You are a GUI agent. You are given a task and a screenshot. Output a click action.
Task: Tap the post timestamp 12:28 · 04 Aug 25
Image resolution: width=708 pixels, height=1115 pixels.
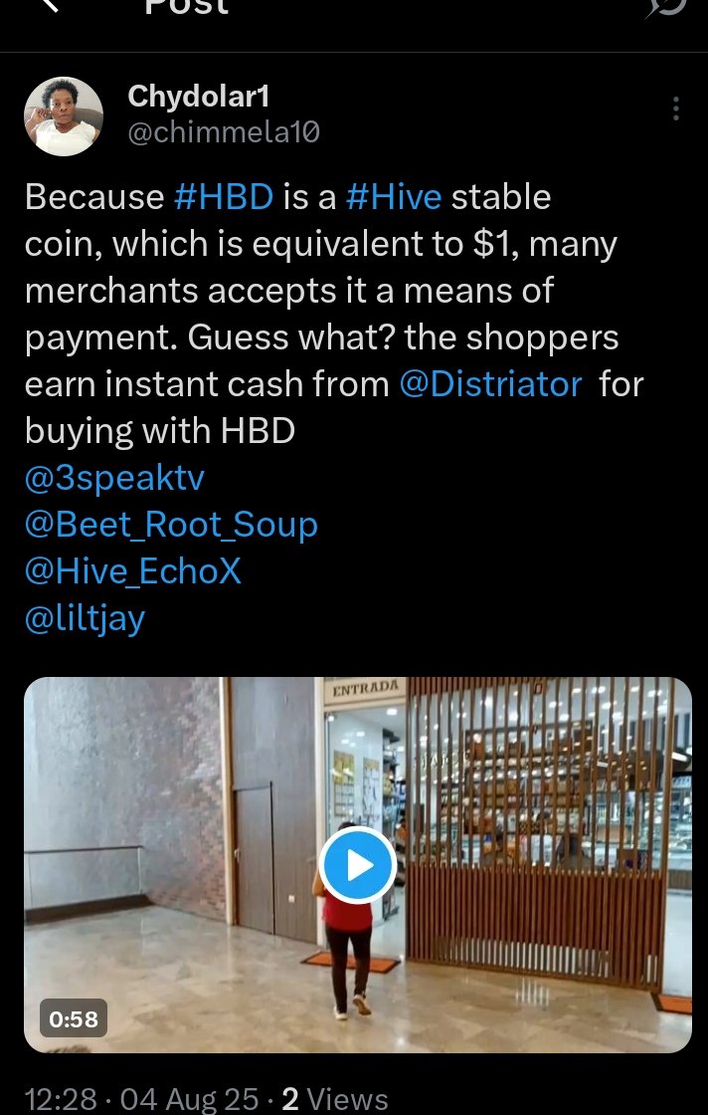(x=142, y=1099)
